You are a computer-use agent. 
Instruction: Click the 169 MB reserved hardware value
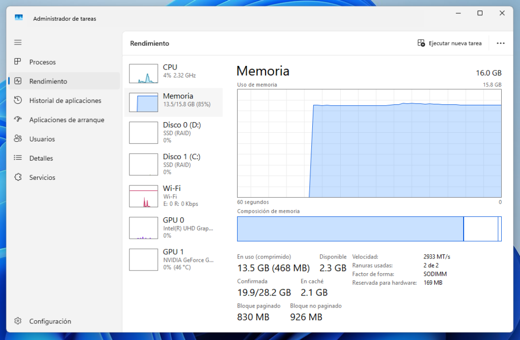[x=433, y=282]
